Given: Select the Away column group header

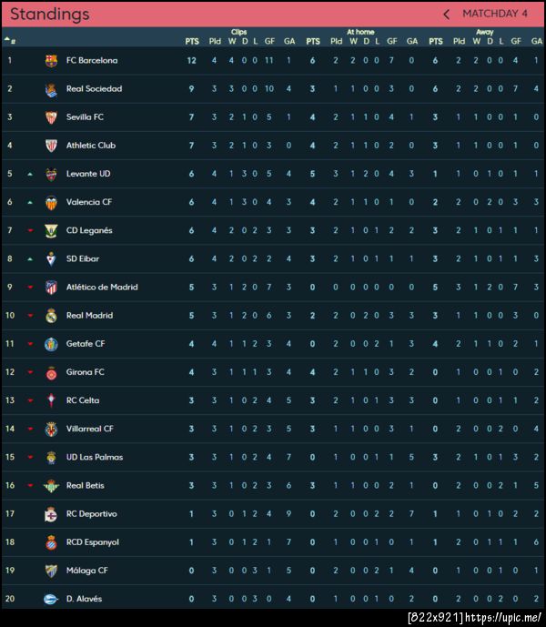Looking at the screenshot, I should 484,32.
